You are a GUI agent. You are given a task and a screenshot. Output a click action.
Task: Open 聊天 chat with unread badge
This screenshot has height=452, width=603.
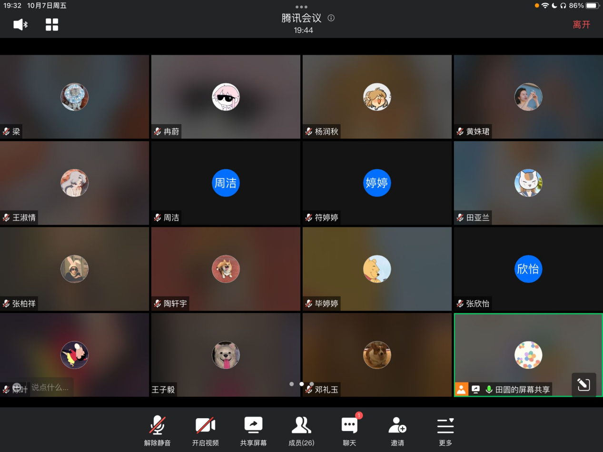[x=349, y=430]
